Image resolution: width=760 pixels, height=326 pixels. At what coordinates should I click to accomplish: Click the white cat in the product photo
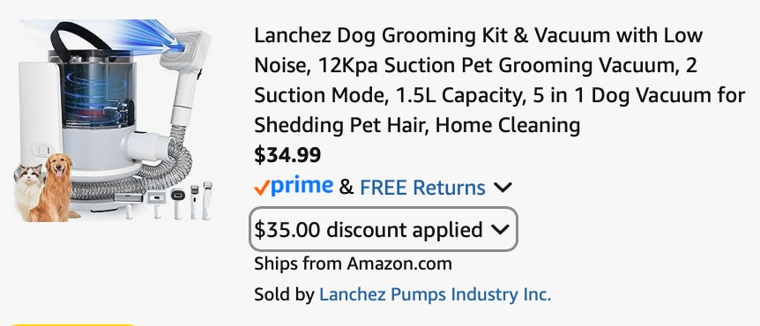[27, 191]
